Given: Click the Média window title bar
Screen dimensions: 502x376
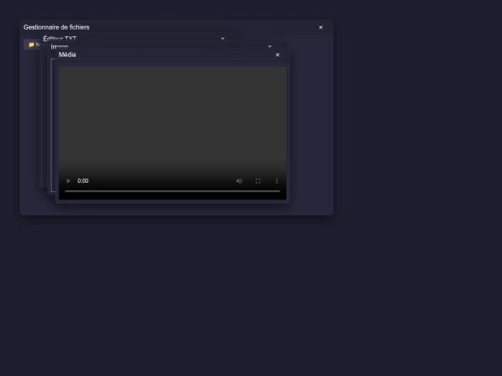Looking at the screenshot, I should (173, 55).
